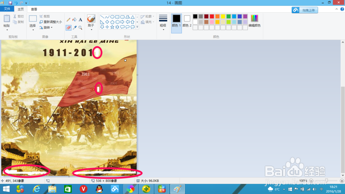The image size is (345, 194).
Task: Select the Fill with color bucket tool
Action: (x=75, y=20)
